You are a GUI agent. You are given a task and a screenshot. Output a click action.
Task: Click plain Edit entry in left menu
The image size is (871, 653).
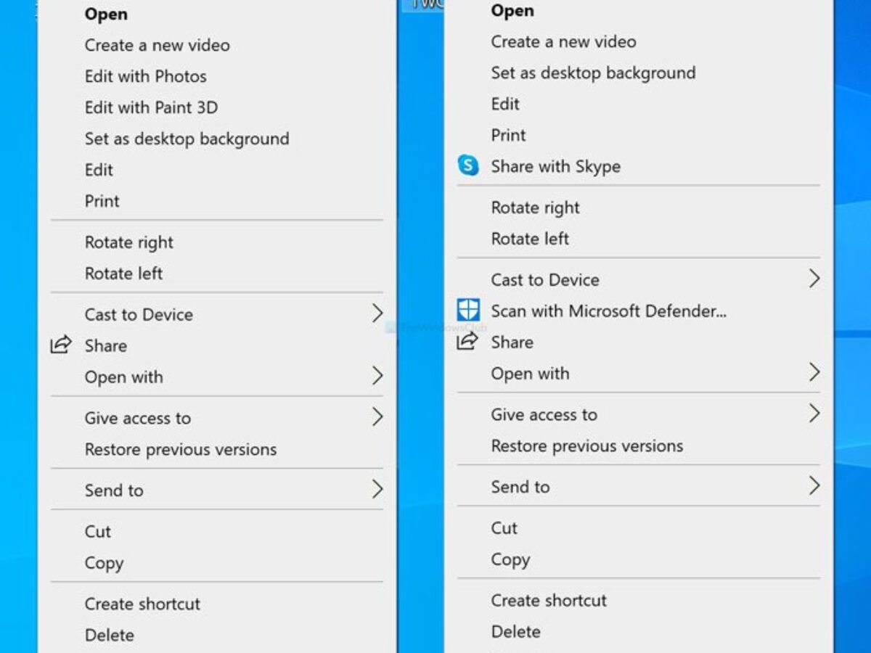(99, 170)
